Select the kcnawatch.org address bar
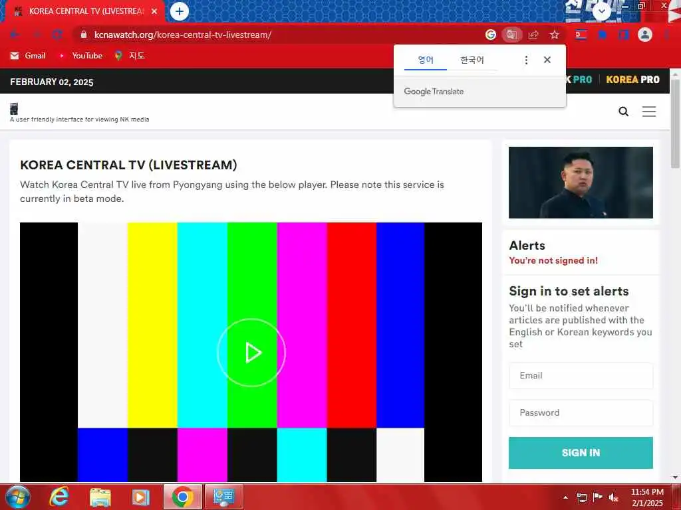This screenshot has height=510, width=681. (278, 35)
